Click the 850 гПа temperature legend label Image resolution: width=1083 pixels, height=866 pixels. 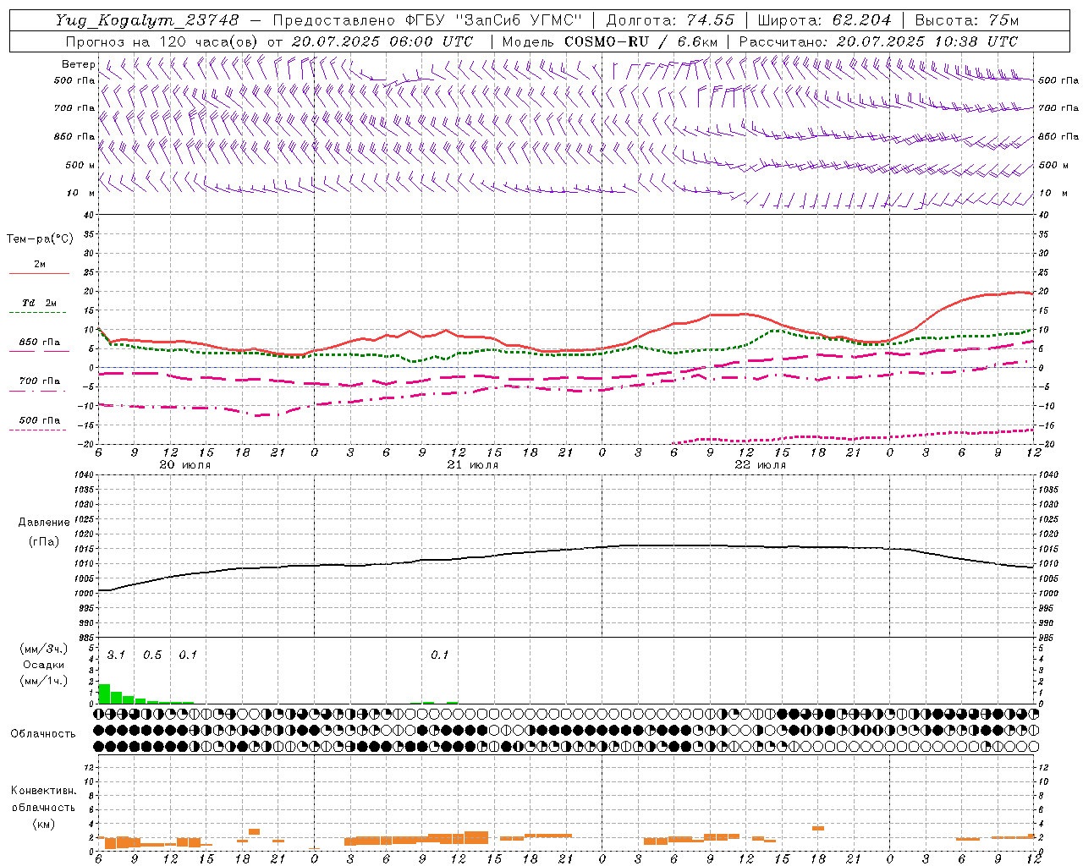click(x=40, y=343)
